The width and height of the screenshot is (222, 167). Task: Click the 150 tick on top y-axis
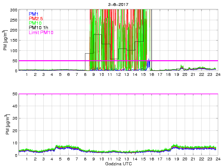[x=13, y=40]
